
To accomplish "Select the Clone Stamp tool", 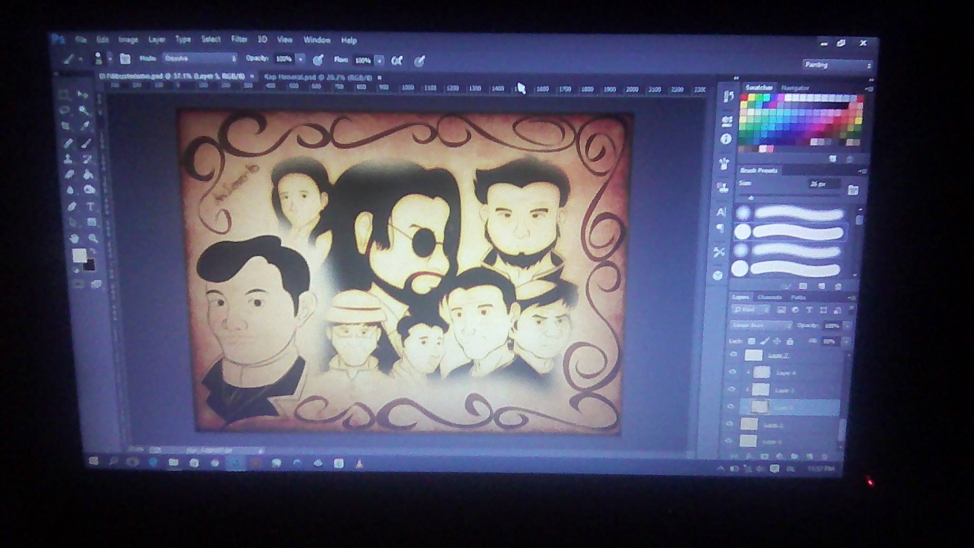I will 68,158.
